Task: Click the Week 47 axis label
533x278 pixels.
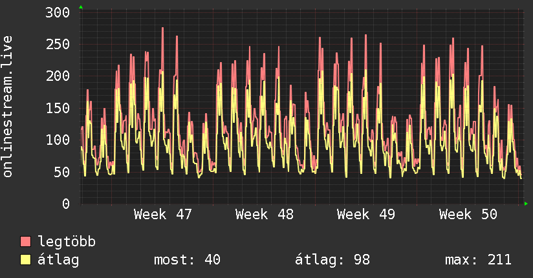Action: click(163, 215)
